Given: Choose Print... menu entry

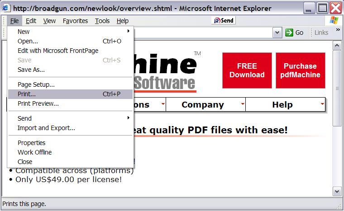Looking at the screenshot, I should click(x=71, y=94).
